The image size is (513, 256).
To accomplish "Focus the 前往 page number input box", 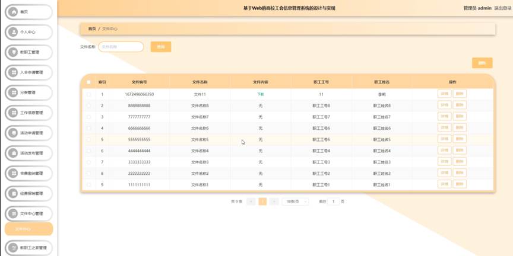I will [334, 201].
